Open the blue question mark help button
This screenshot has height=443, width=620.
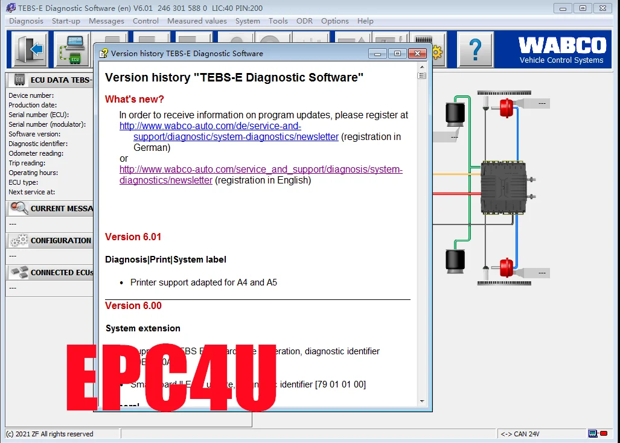[475, 50]
